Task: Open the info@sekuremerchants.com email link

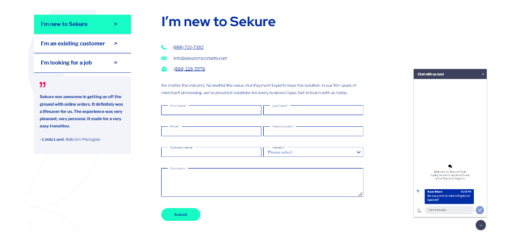Action: point(200,58)
